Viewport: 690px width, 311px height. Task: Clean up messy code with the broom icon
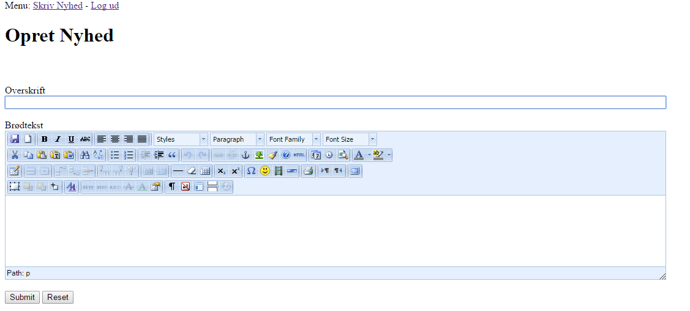(272, 155)
